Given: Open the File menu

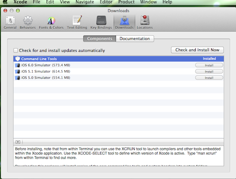Looking at the screenshot, I should point(36,2).
